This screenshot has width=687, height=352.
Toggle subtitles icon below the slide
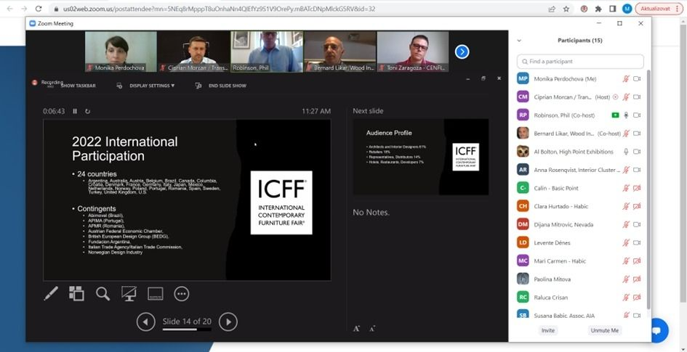point(155,294)
